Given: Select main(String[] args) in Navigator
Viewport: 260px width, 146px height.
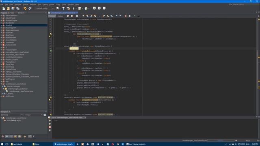Looking at the screenshot, I should click(x=13, y=120).
